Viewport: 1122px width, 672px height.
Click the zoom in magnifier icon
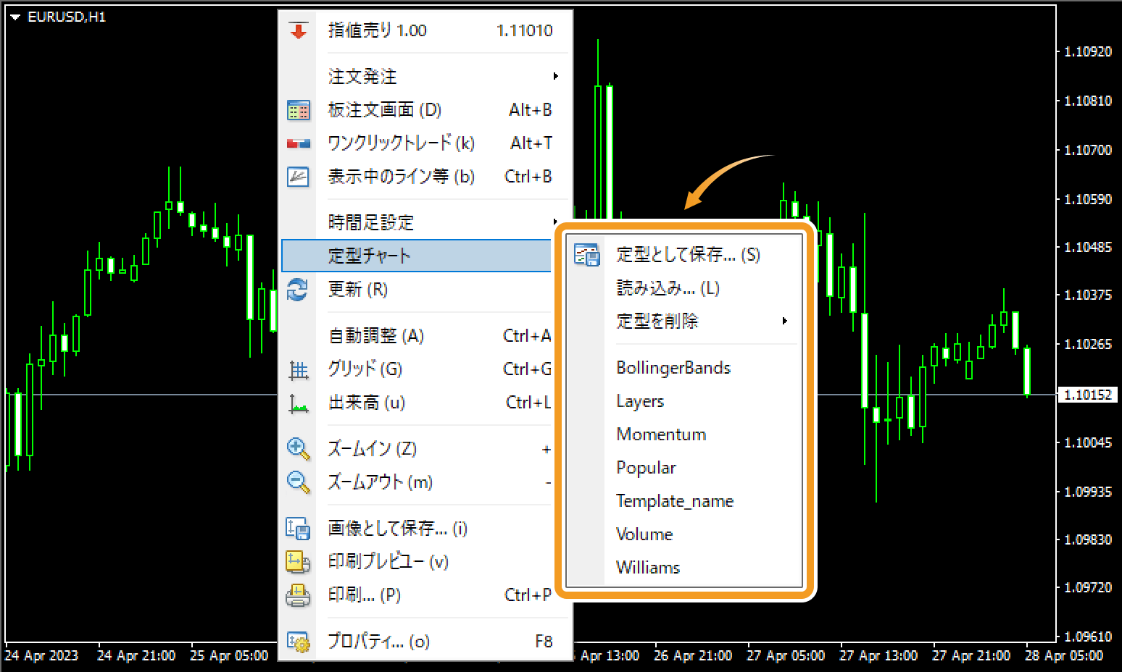click(x=298, y=449)
